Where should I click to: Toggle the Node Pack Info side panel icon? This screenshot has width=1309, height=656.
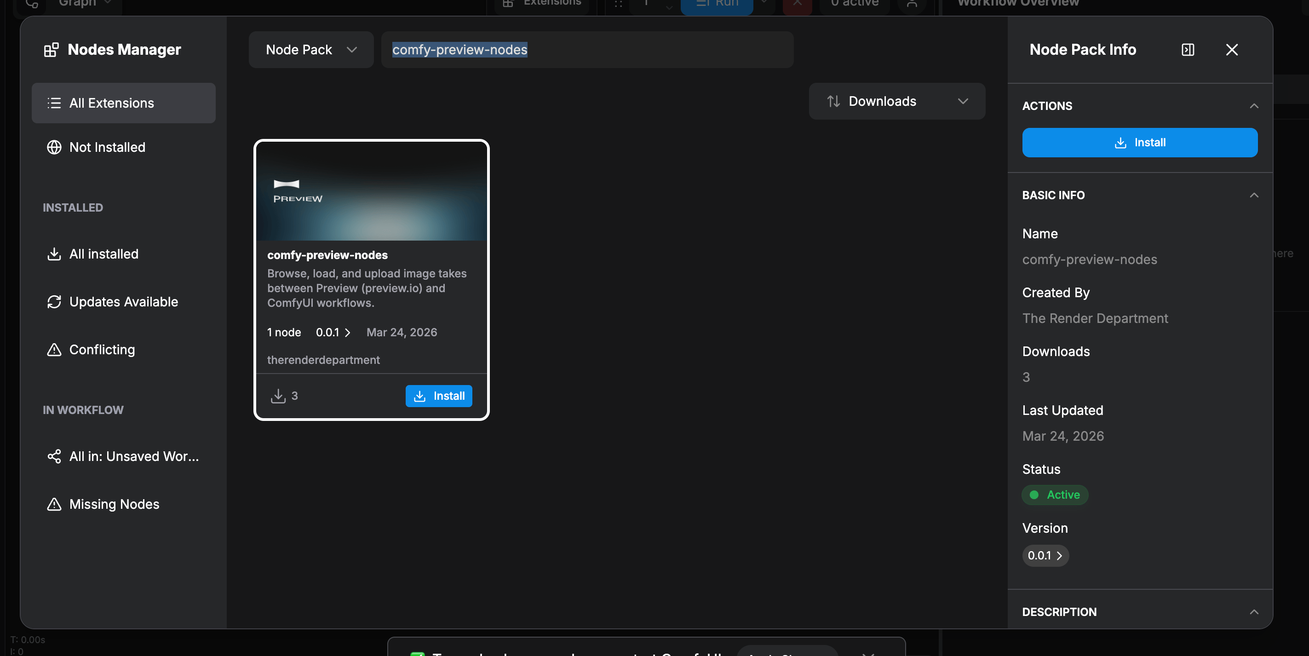click(1188, 50)
